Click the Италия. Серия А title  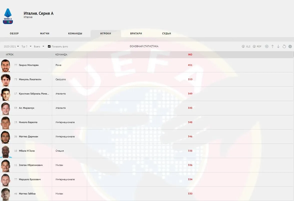(38, 13)
